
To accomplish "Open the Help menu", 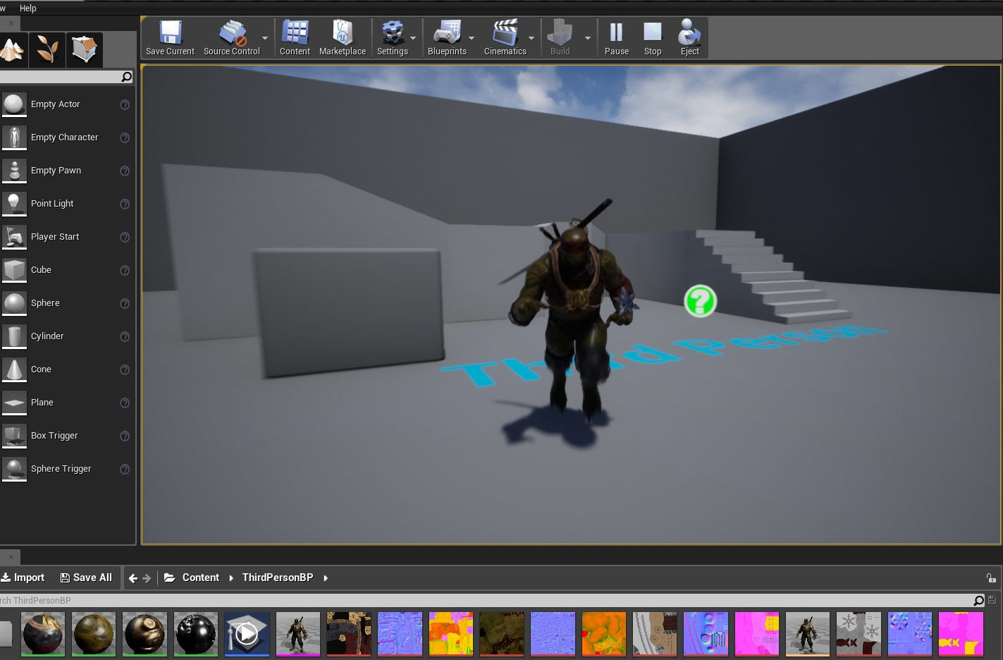I will (x=28, y=8).
